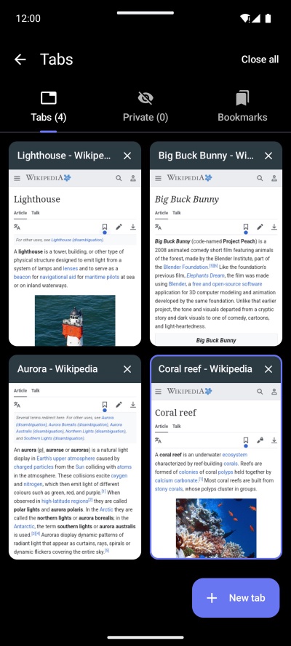Tap the search icon in the Lighthouse preview
This screenshot has width=291, height=646.
[x=119, y=178]
